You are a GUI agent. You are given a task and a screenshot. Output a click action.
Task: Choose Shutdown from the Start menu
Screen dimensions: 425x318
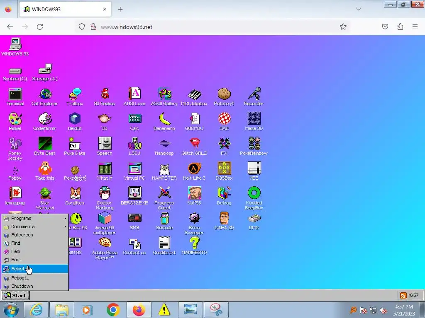click(x=35, y=286)
